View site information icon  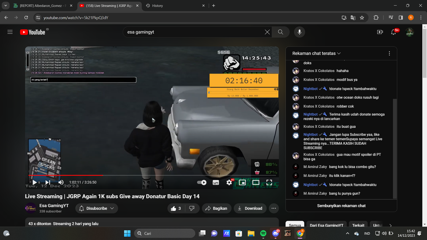pos(38,18)
